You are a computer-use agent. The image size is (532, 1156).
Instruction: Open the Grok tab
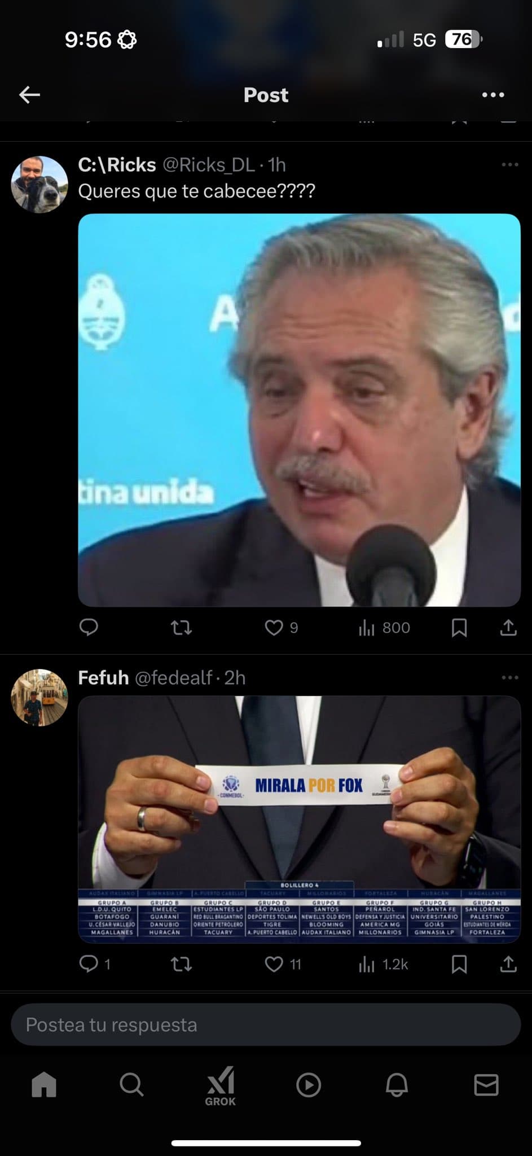[220, 1086]
